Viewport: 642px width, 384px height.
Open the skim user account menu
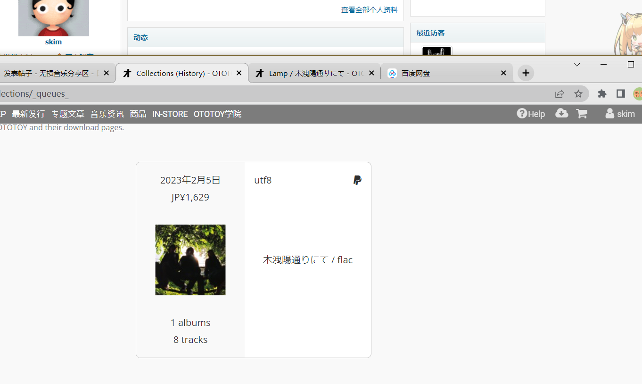tap(620, 114)
